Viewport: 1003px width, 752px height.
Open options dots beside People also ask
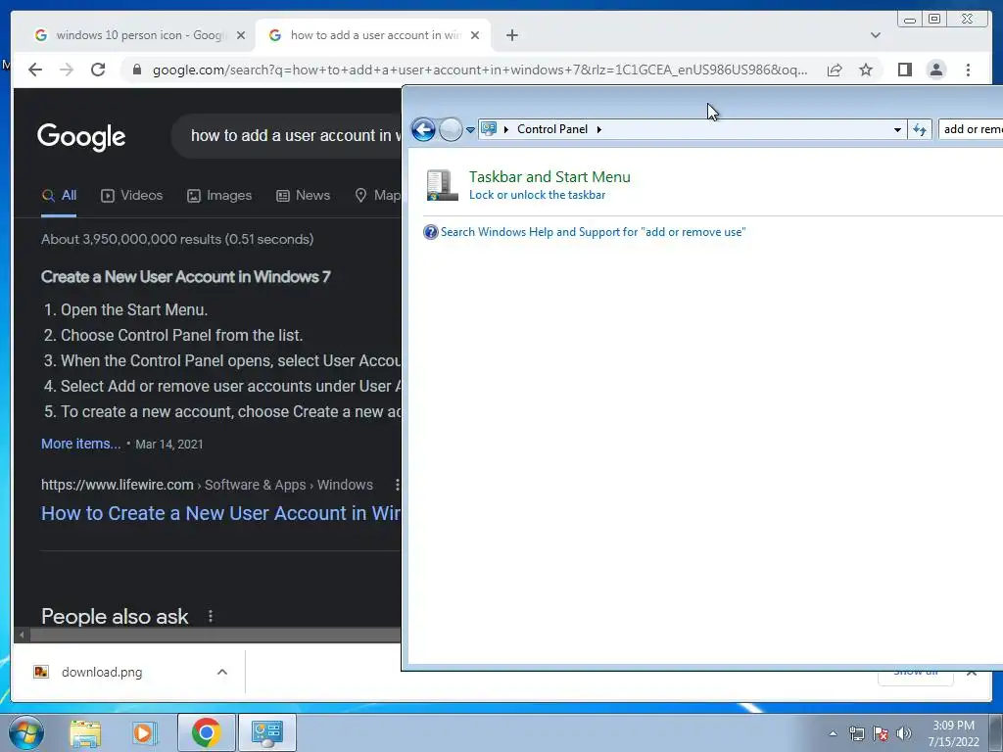click(x=211, y=616)
